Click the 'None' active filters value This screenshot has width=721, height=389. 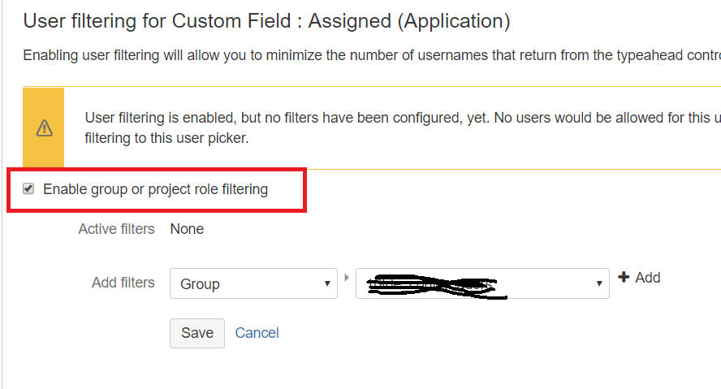(187, 229)
